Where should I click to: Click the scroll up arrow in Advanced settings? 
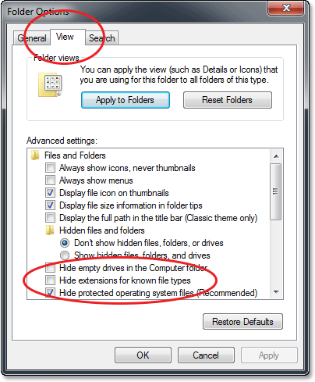pyautogui.click(x=276, y=156)
